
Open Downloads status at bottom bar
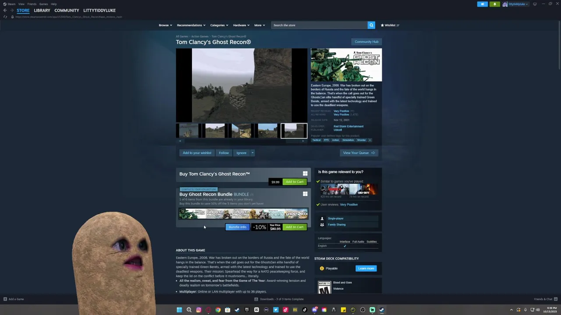click(x=279, y=299)
